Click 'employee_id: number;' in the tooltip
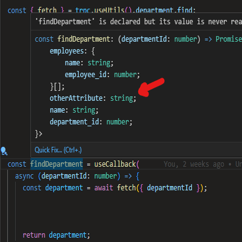The image size is (242, 242). pyautogui.click(x=103, y=75)
